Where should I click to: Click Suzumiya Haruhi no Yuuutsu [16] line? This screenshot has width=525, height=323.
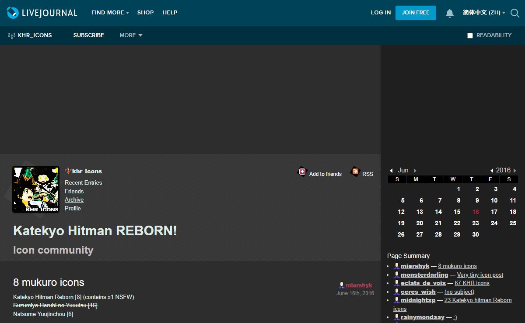[55, 306]
